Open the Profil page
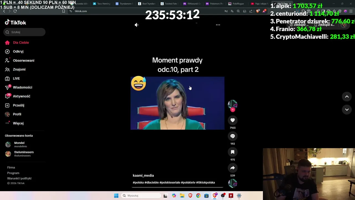Image resolution: width=355 pixels, height=200 pixels. pos(13,114)
